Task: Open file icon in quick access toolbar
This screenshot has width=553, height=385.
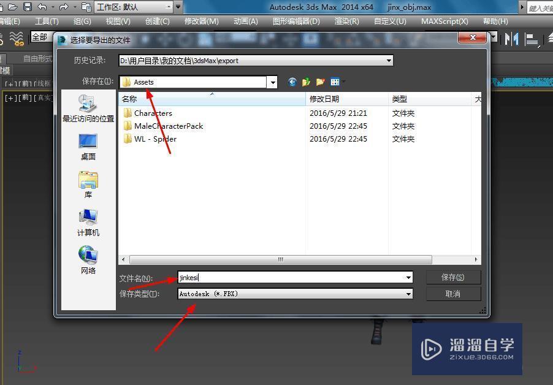Action: coord(12,7)
